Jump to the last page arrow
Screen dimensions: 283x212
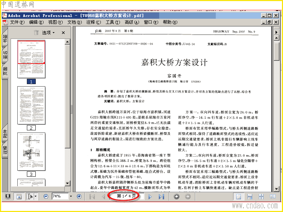pyautogui.click(x=161, y=196)
